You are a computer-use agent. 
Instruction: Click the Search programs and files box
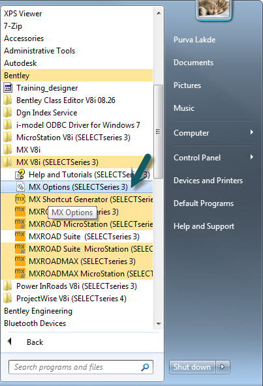(x=81, y=367)
